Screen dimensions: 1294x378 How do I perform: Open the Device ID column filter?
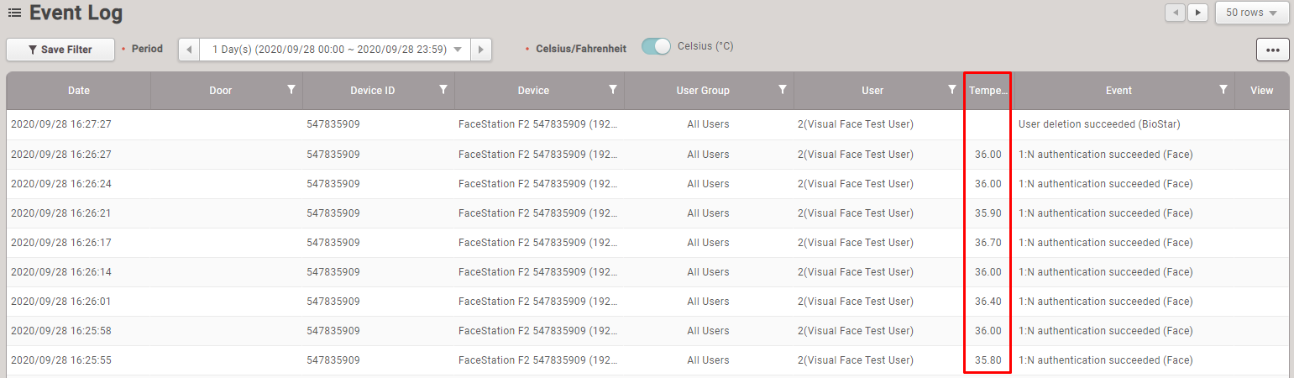point(443,90)
